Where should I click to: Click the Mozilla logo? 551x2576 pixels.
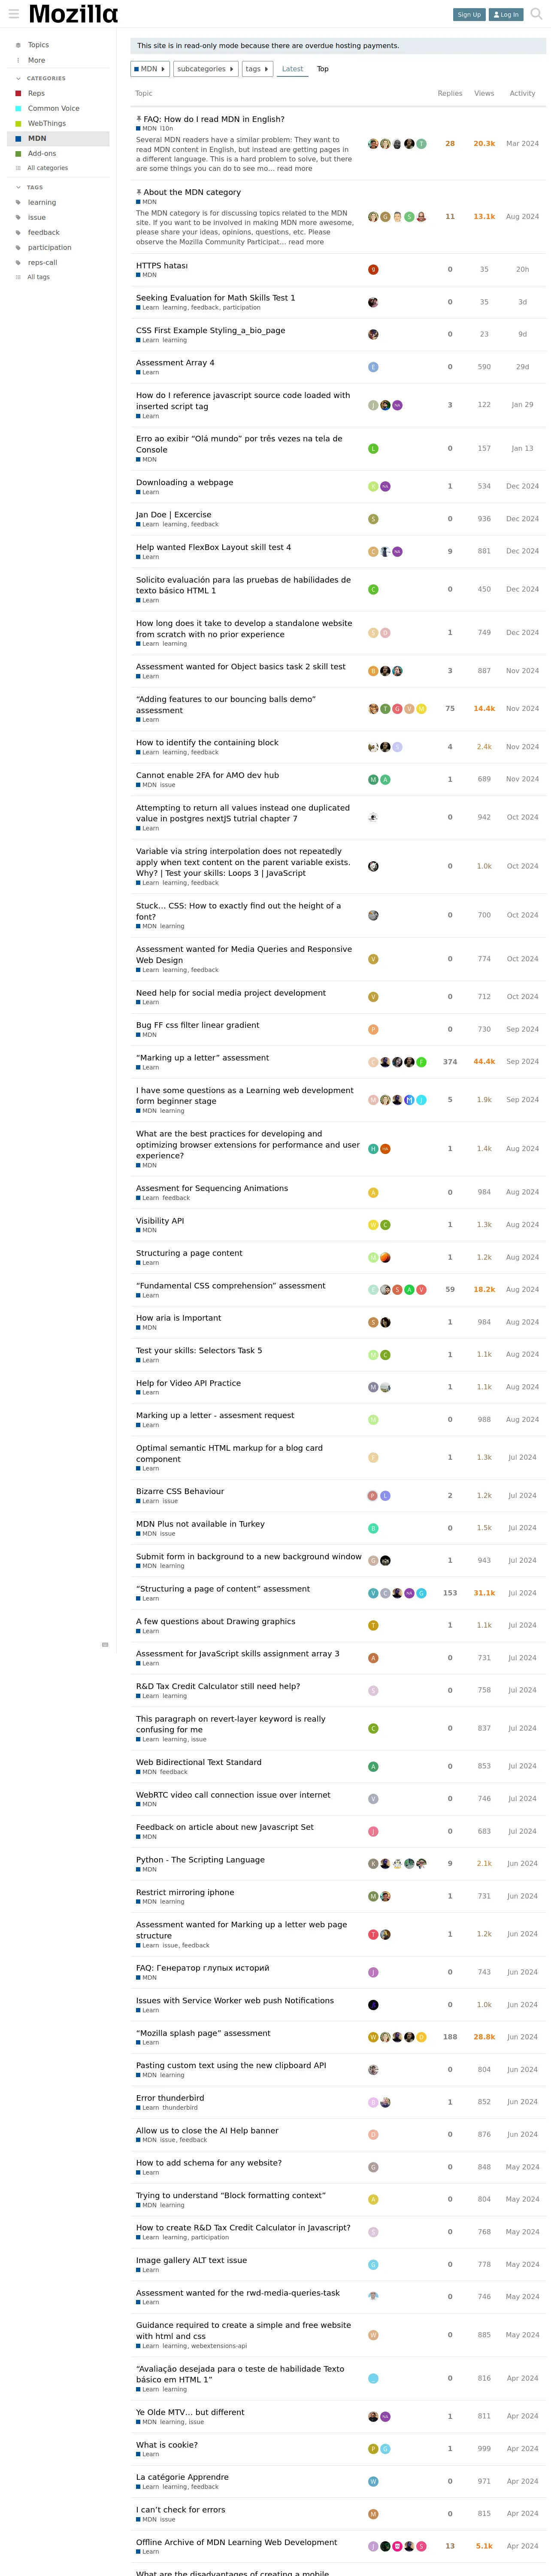pyautogui.click(x=73, y=14)
